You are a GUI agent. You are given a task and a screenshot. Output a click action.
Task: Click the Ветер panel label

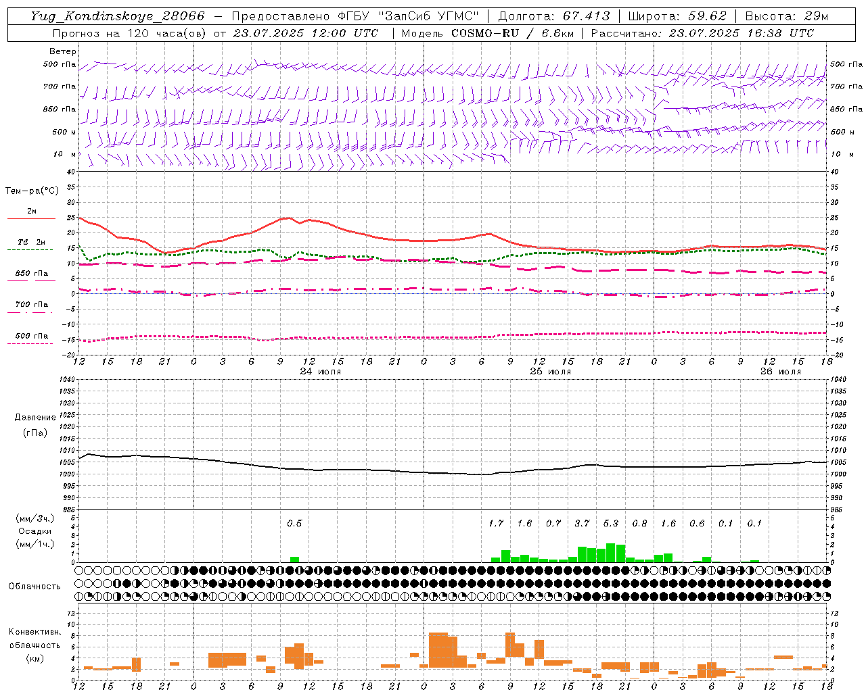[63, 51]
